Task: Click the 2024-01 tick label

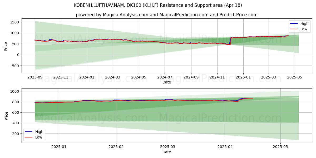Action: point(87,77)
